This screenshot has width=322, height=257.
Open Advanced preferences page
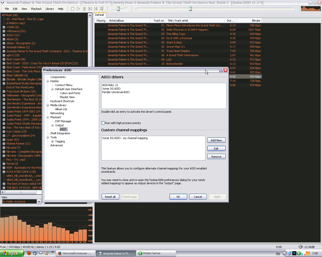(56, 145)
